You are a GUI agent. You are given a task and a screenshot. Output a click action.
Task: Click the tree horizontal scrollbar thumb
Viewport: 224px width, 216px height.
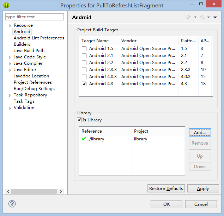(x=34, y=191)
